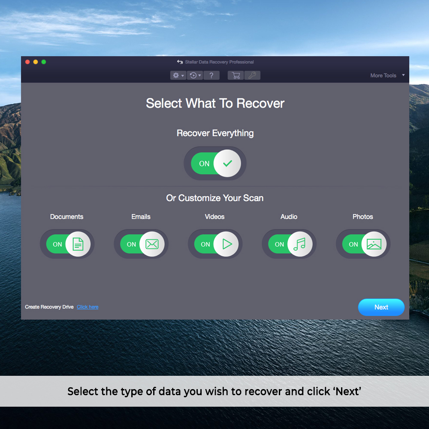This screenshot has width=429, height=429.
Task: Close the window with red button
Action: click(x=27, y=62)
